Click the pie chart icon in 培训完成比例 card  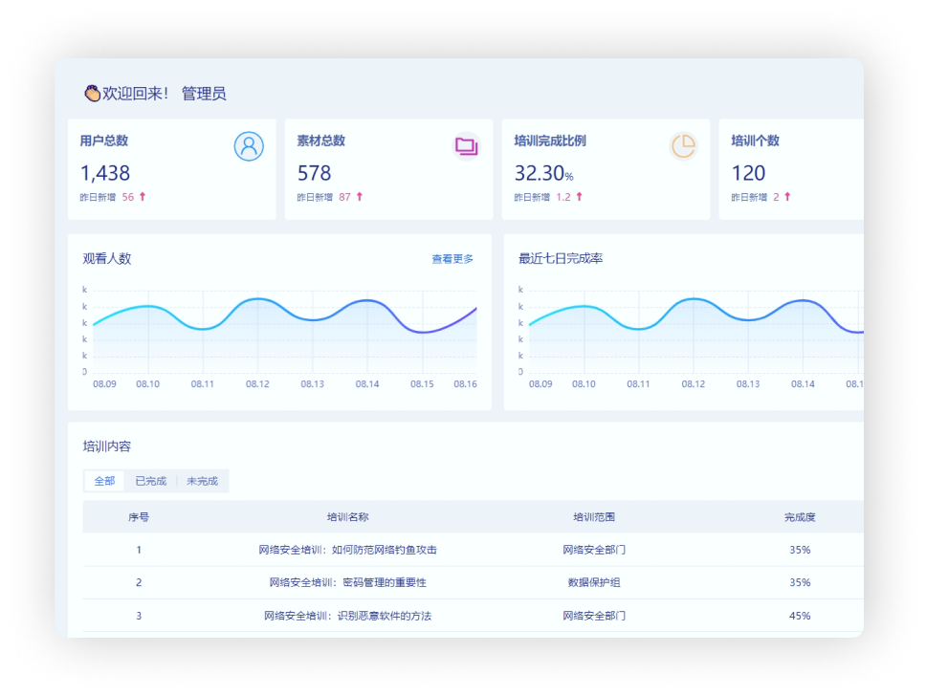click(x=683, y=146)
